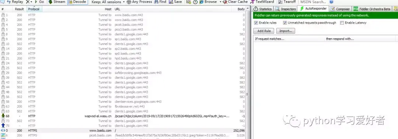Click the blue upload arrow icon on session 75
The height and width of the screenshot is (139, 398).
point(3,126)
